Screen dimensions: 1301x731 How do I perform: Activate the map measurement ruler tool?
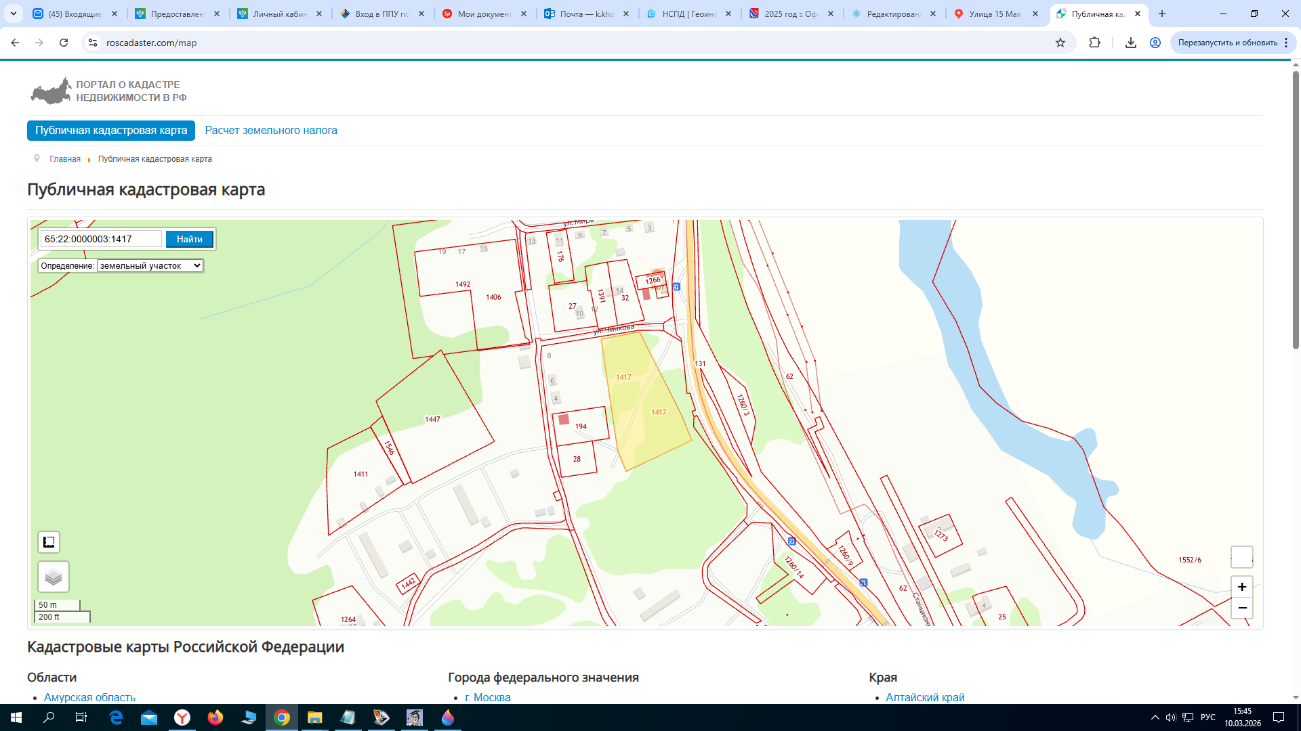click(49, 542)
